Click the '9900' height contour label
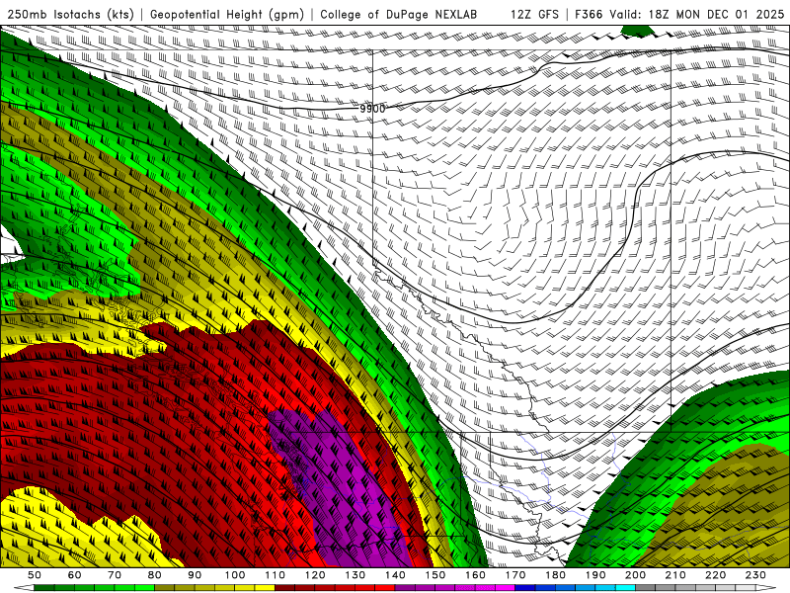Viewport: 790px width, 593px height. pyautogui.click(x=372, y=109)
